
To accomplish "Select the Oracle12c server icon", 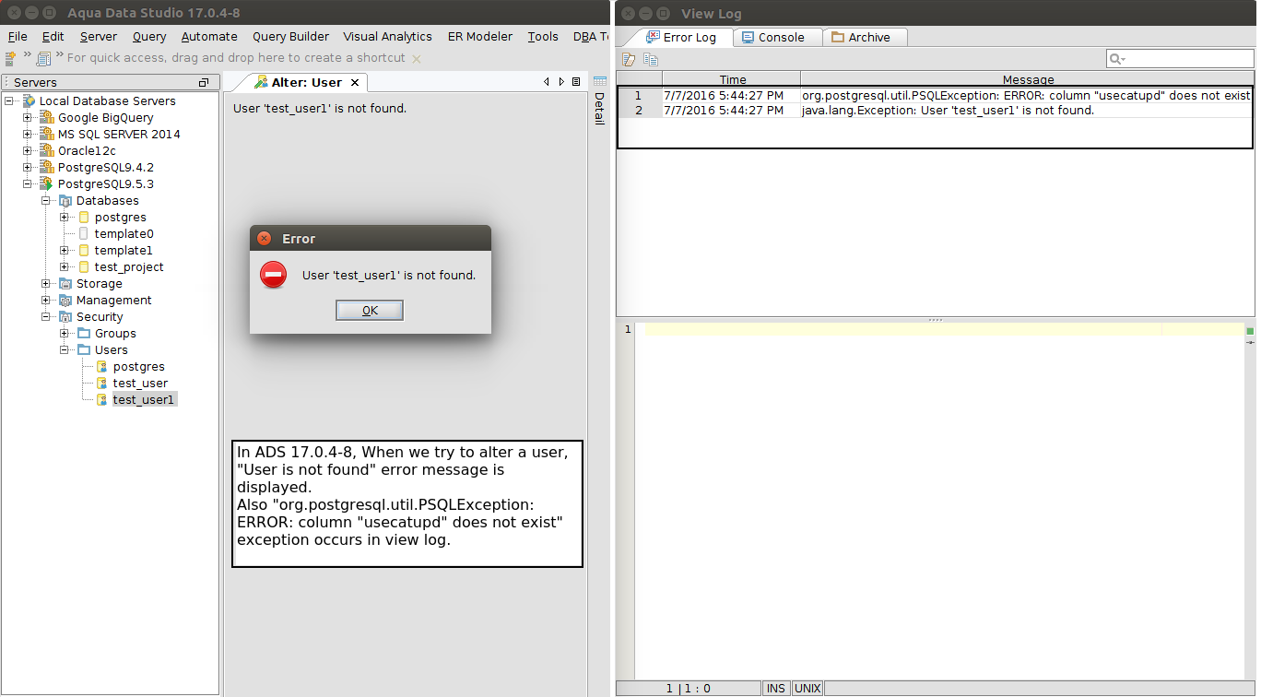I will 46,151.
